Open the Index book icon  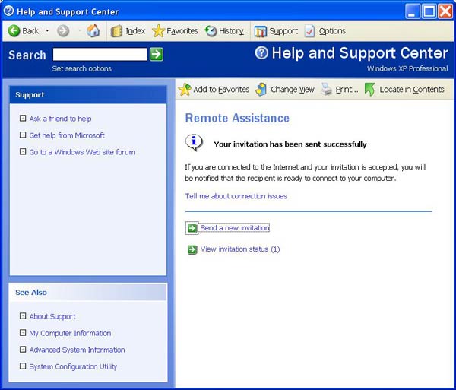click(116, 31)
